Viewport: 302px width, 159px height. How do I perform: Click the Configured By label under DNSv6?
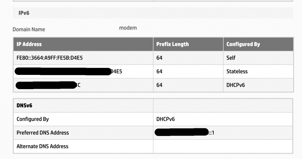point(33,119)
